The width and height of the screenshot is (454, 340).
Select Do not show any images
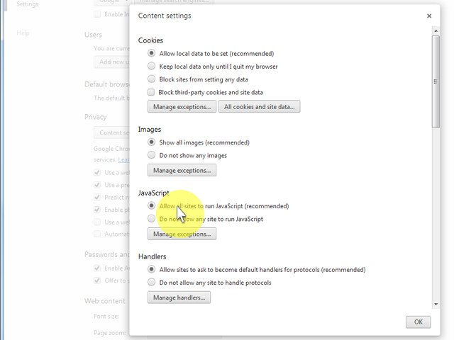point(152,155)
